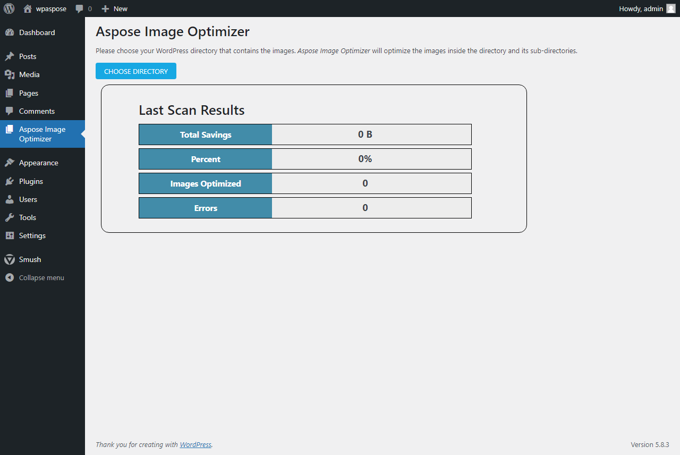The width and height of the screenshot is (680, 455).
Task: Navigate to Pages
Action: (x=42, y=93)
